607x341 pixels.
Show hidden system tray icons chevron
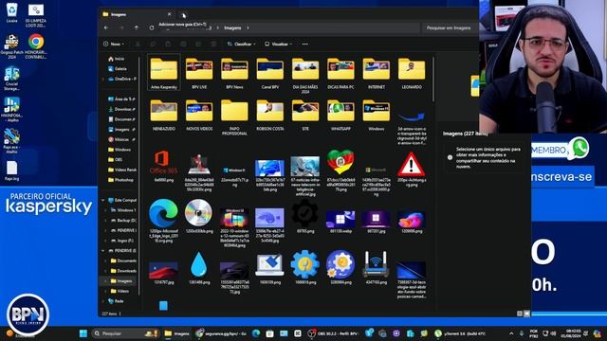[511, 333]
